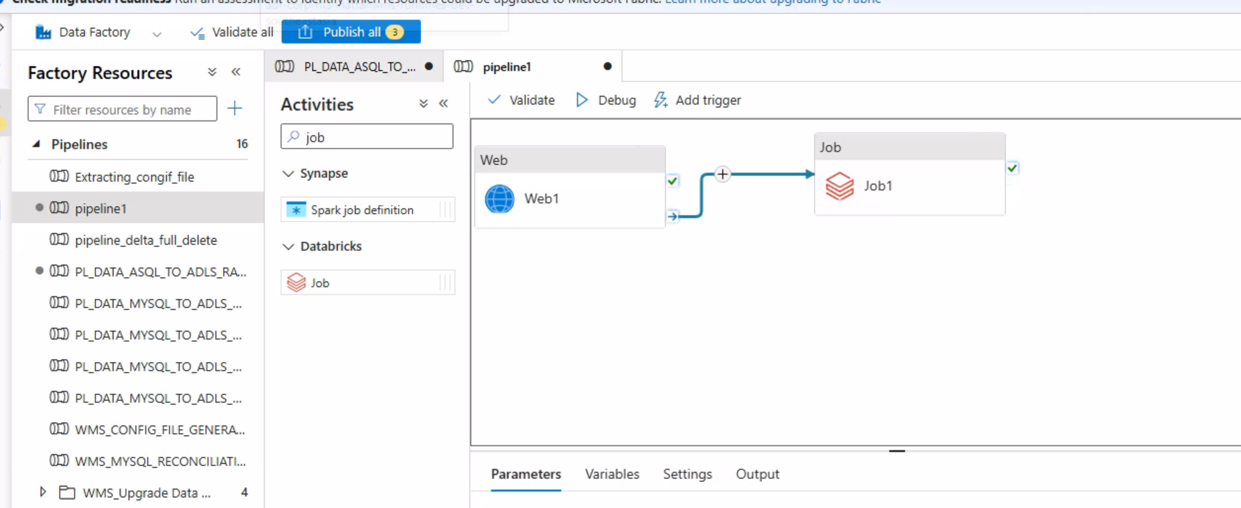Click Web activity header label
1241x508 pixels.
[x=494, y=160]
